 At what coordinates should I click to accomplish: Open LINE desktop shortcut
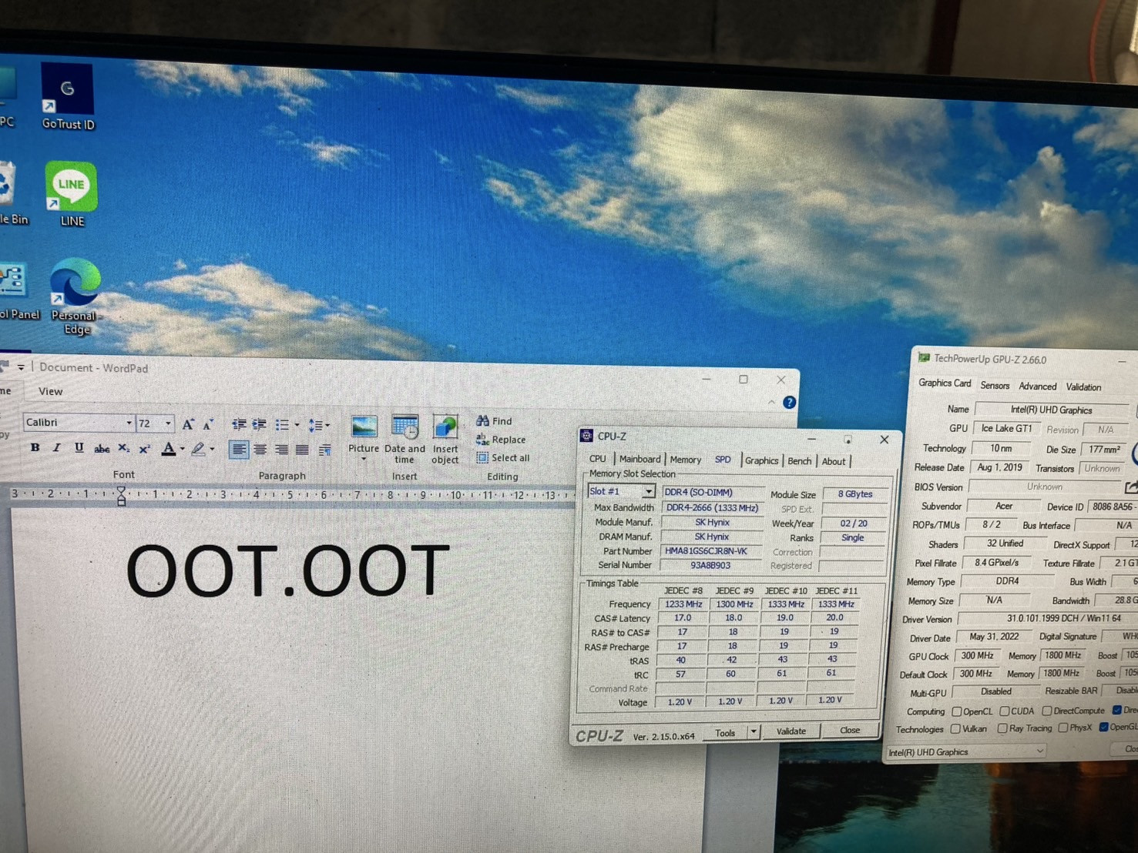coord(71,195)
